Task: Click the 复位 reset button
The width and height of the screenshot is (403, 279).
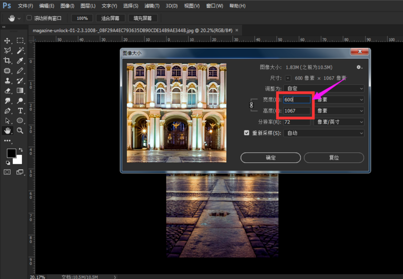Action: coord(333,158)
